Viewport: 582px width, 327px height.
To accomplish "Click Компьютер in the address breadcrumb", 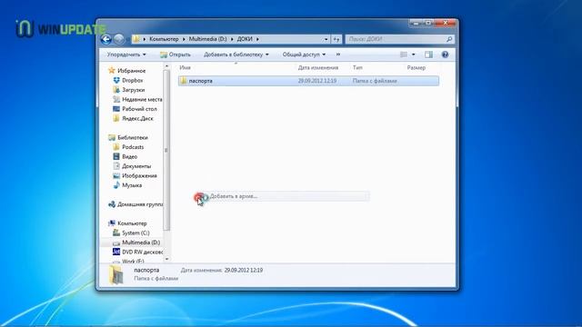I will (x=164, y=39).
